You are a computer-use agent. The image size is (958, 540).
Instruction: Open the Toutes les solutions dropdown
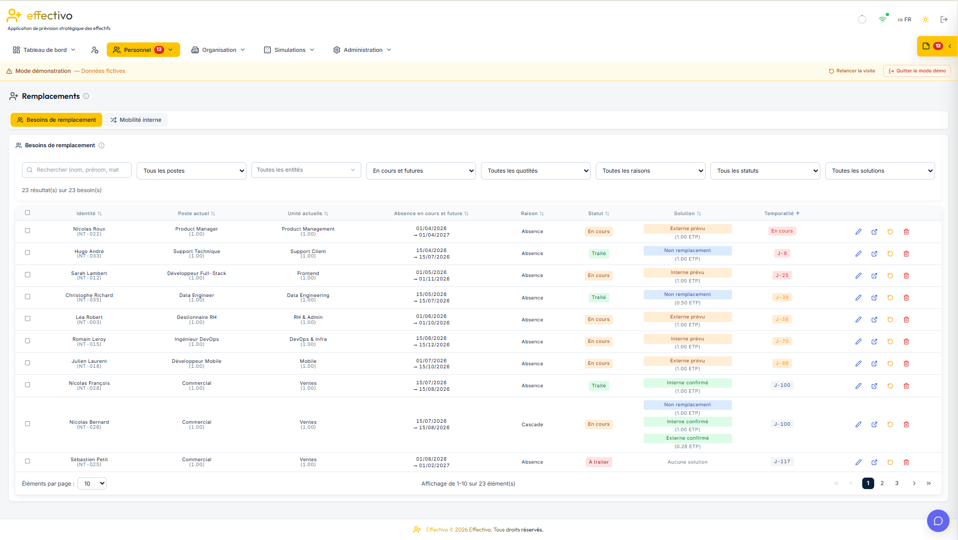(880, 171)
